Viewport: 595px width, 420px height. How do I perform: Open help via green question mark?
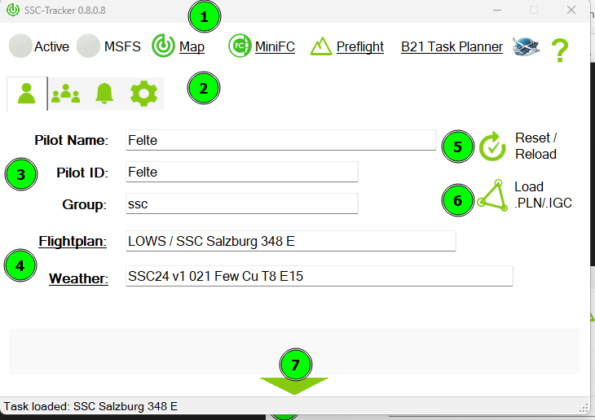(559, 50)
